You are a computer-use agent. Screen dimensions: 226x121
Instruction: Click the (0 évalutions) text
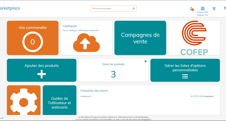(208, 96)
